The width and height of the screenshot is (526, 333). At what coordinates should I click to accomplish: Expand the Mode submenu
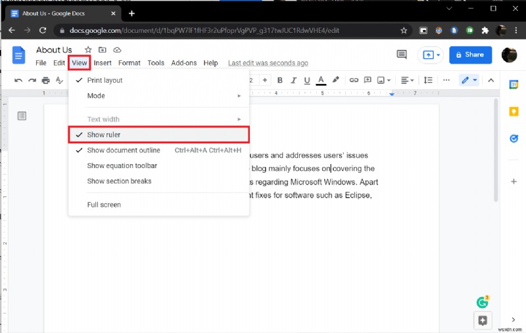click(x=158, y=96)
